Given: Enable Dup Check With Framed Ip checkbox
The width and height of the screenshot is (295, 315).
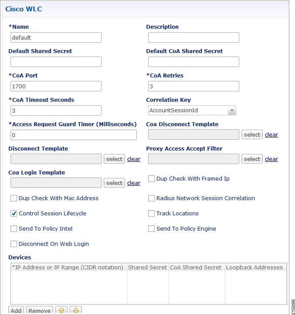Looking at the screenshot, I should [x=151, y=178].
